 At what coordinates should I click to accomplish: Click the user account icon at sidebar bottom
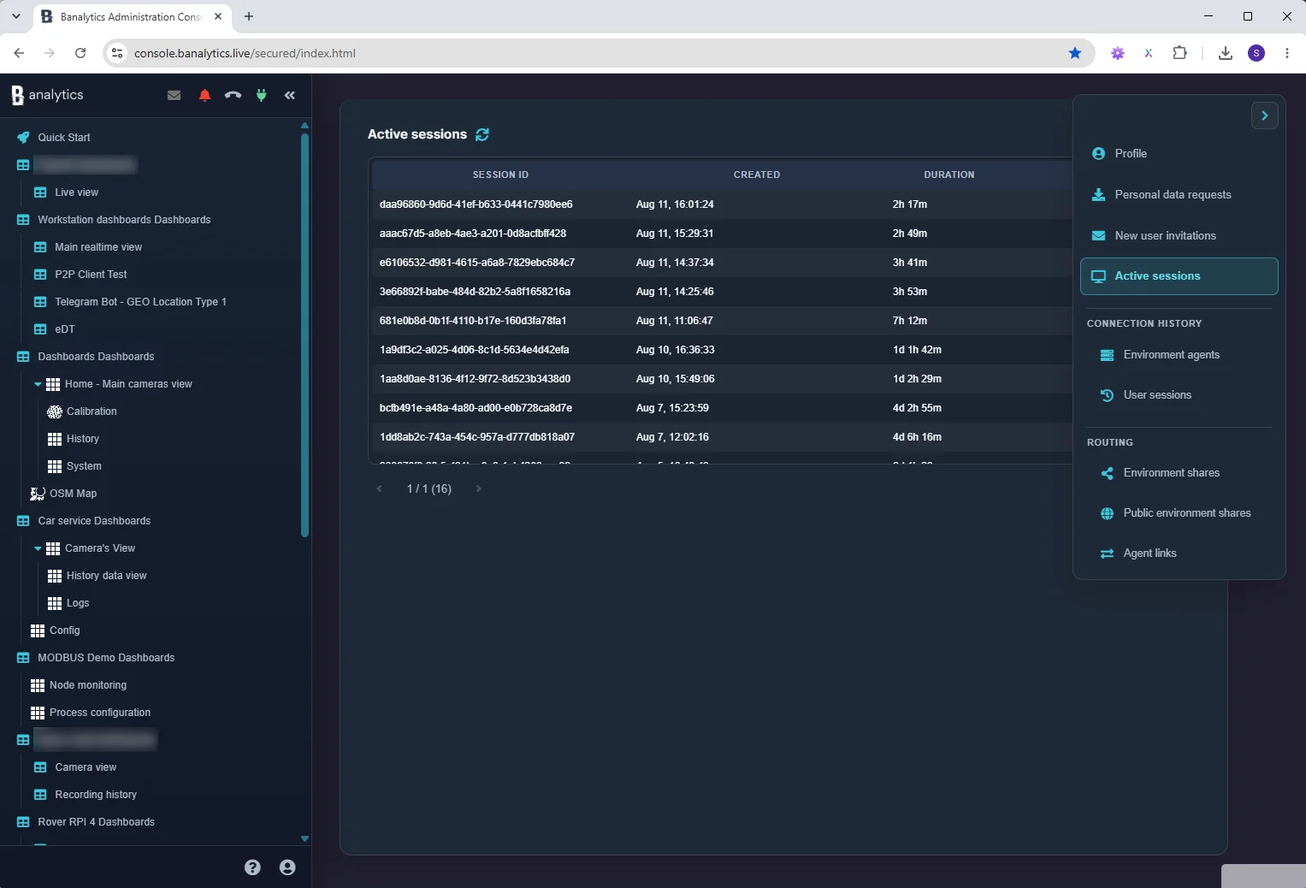pyautogui.click(x=287, y=867)
